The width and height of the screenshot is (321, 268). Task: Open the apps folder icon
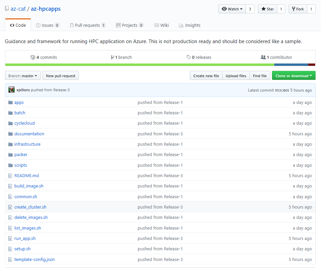[10, 102]
